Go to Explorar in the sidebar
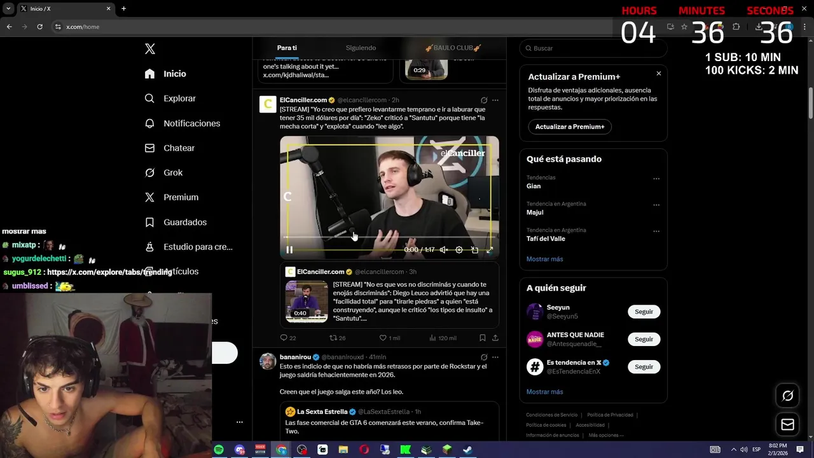Screen dimensions: 814x458 [170, 99]
